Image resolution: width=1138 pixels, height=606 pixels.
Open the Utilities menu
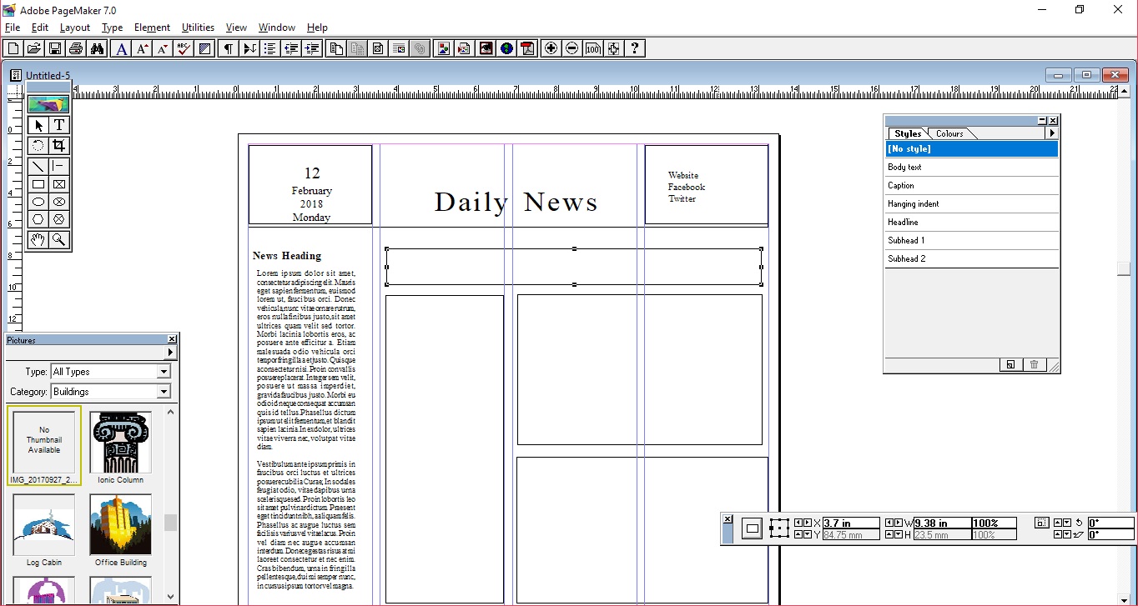point(198,27)
